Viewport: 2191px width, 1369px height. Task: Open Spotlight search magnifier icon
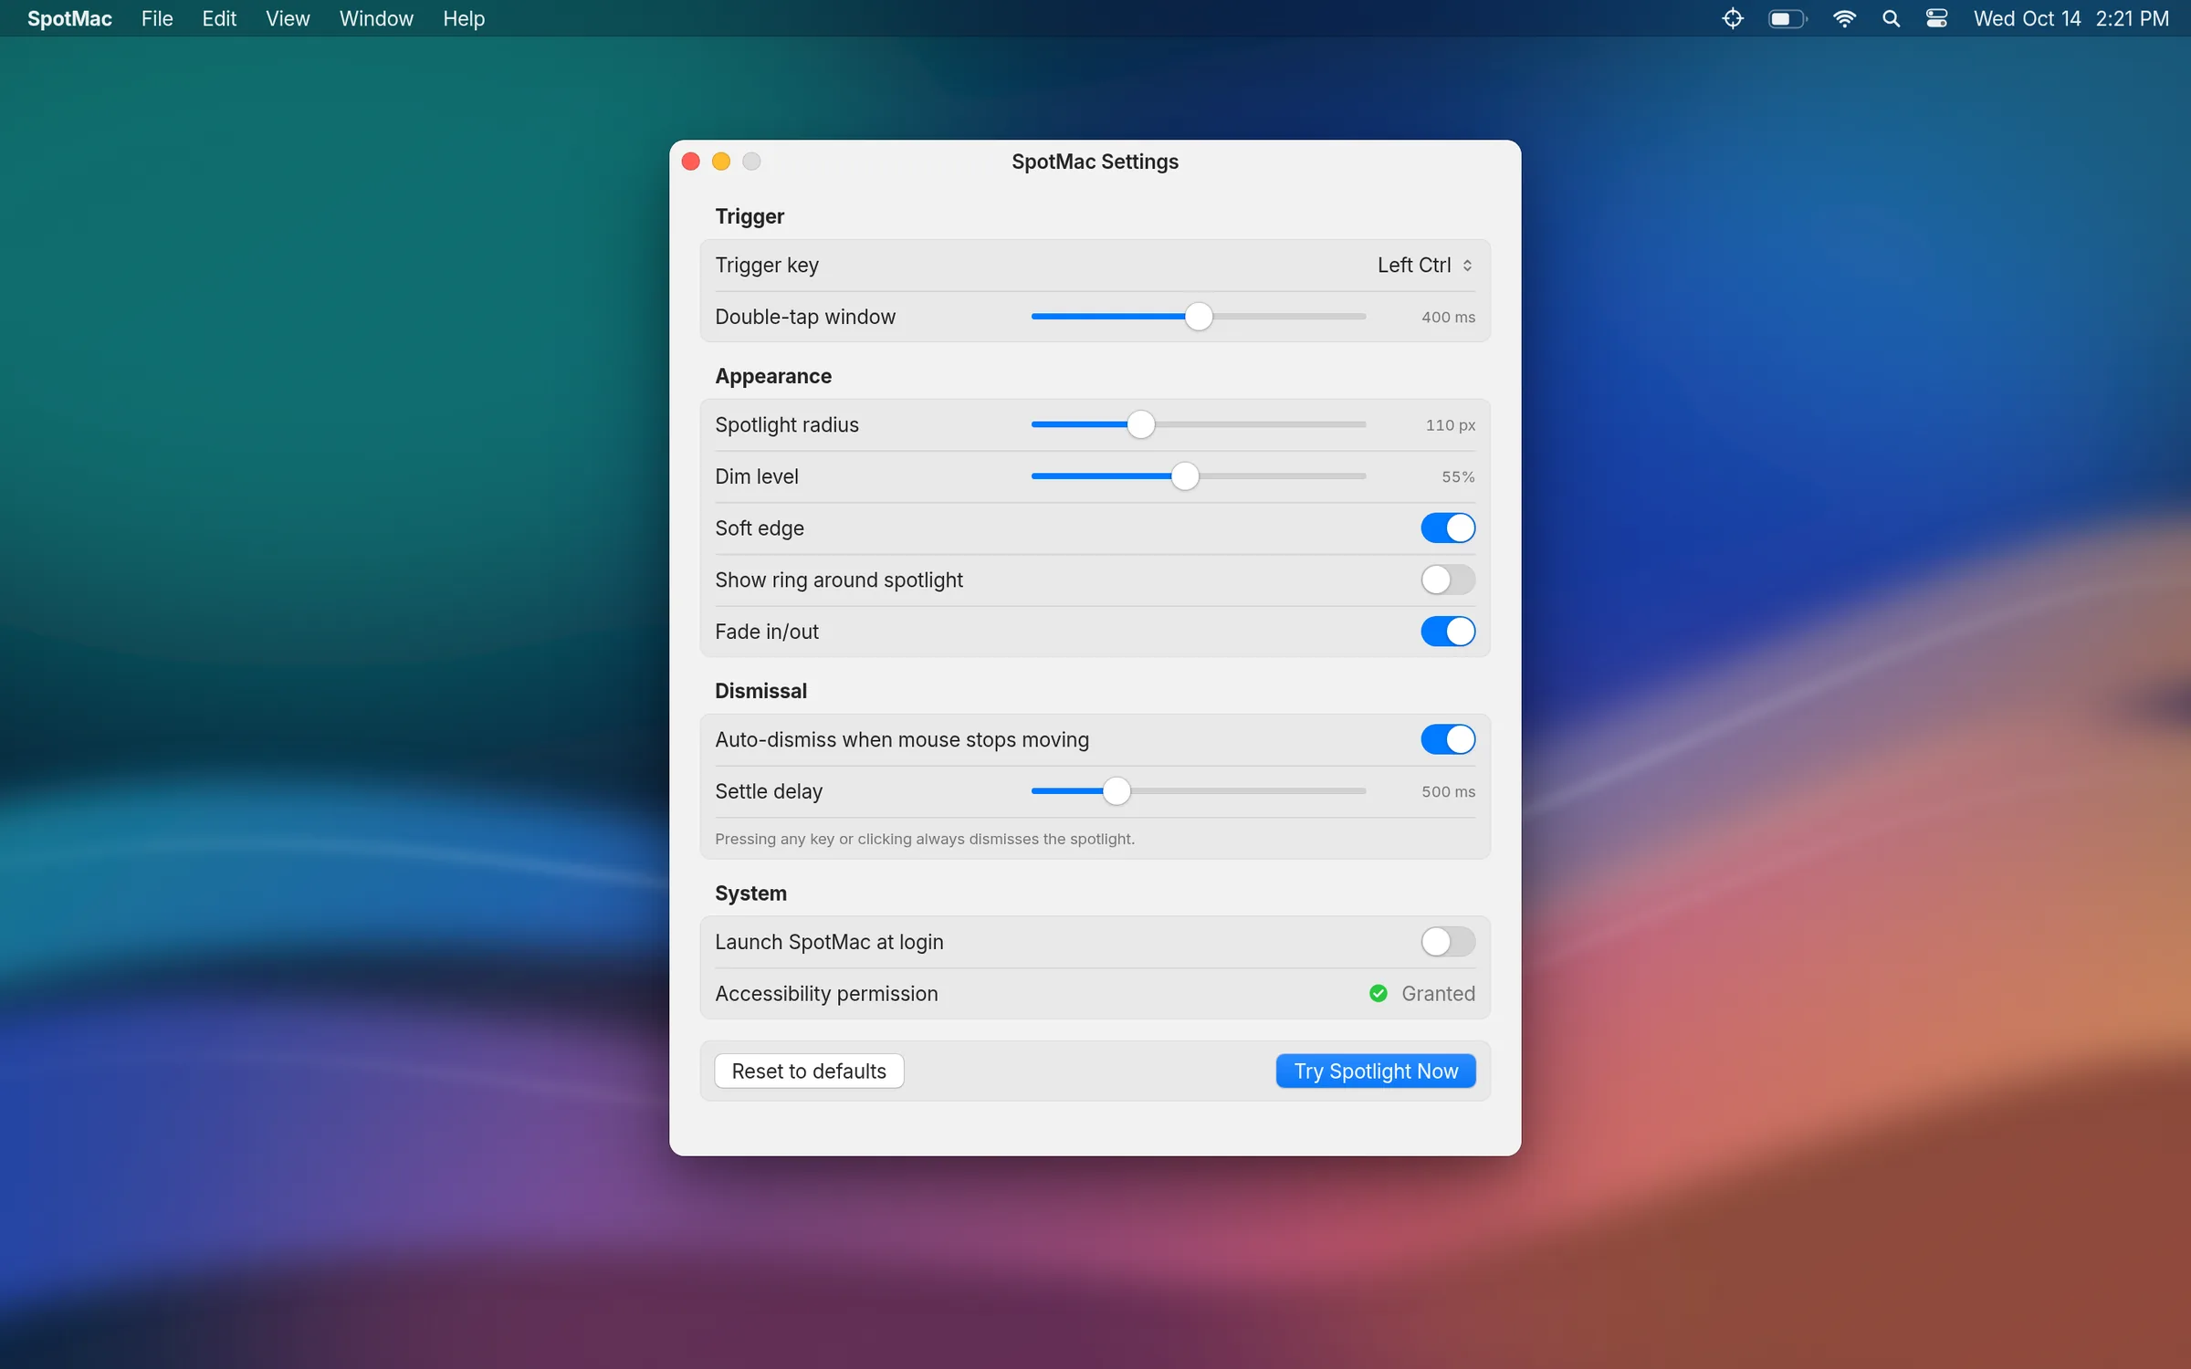pyautogui.click(x=1891, y=18)
